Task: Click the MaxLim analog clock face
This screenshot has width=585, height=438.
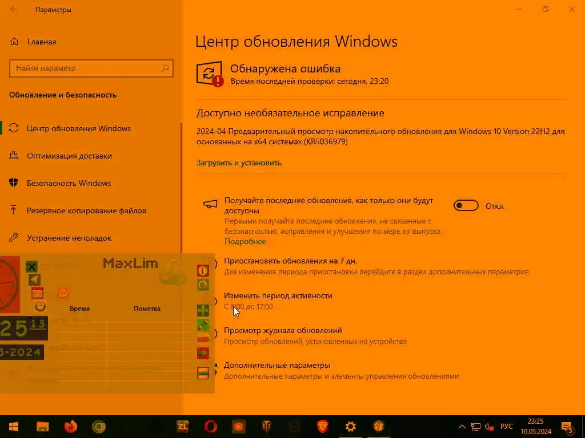Action: pyautogui.click(x=9, y=285)
